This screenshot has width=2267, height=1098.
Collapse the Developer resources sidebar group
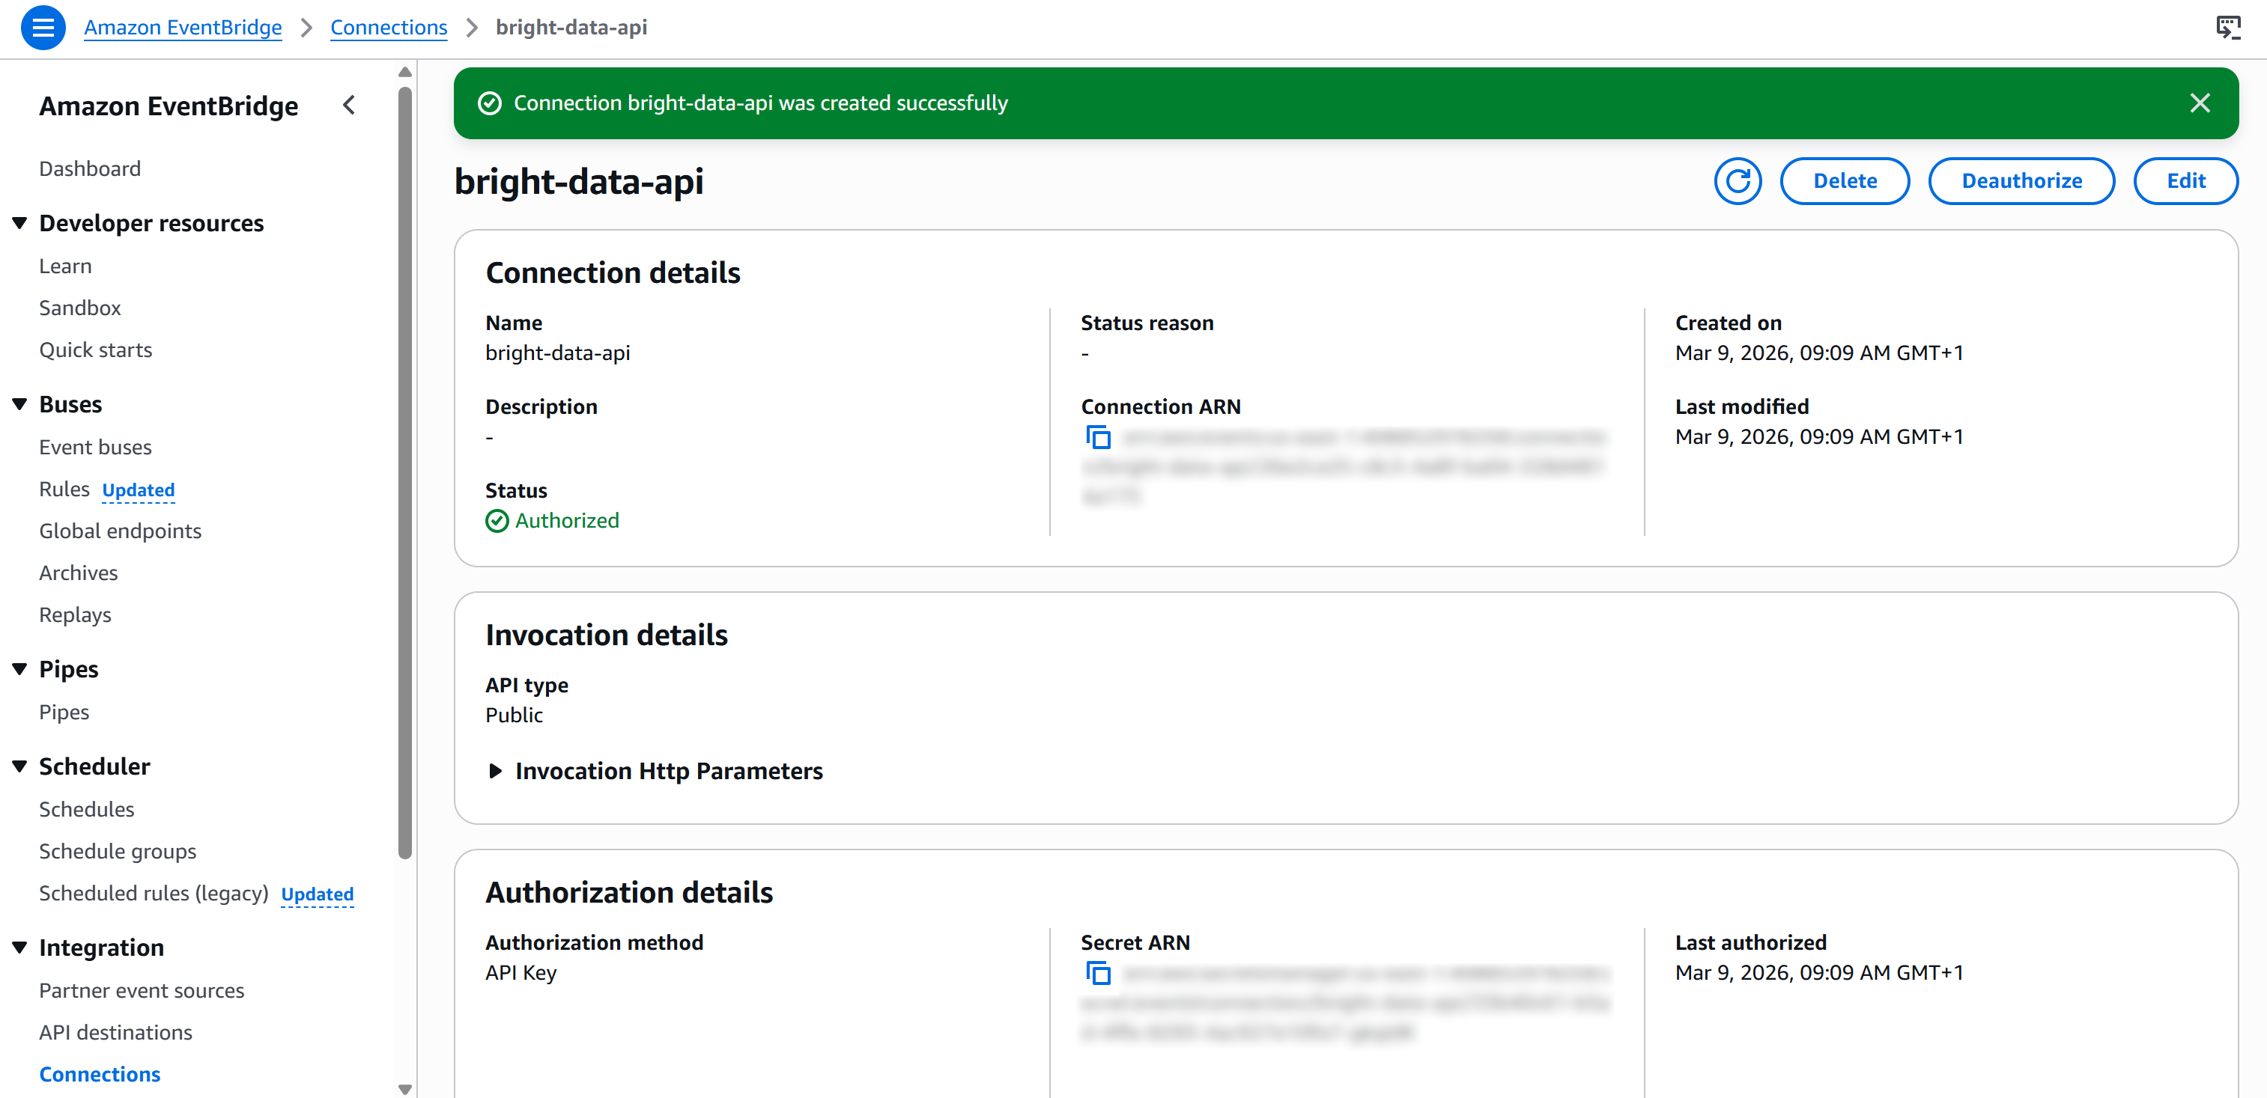19,224
